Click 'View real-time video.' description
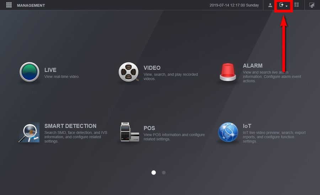The image size is (320, 195). pos(62,77)
